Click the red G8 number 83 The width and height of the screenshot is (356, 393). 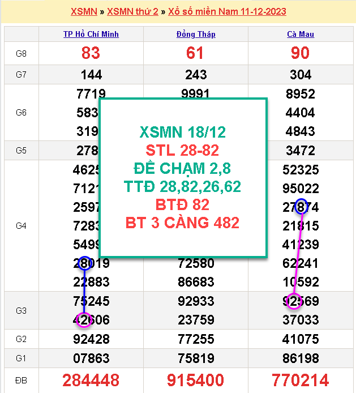91,53
